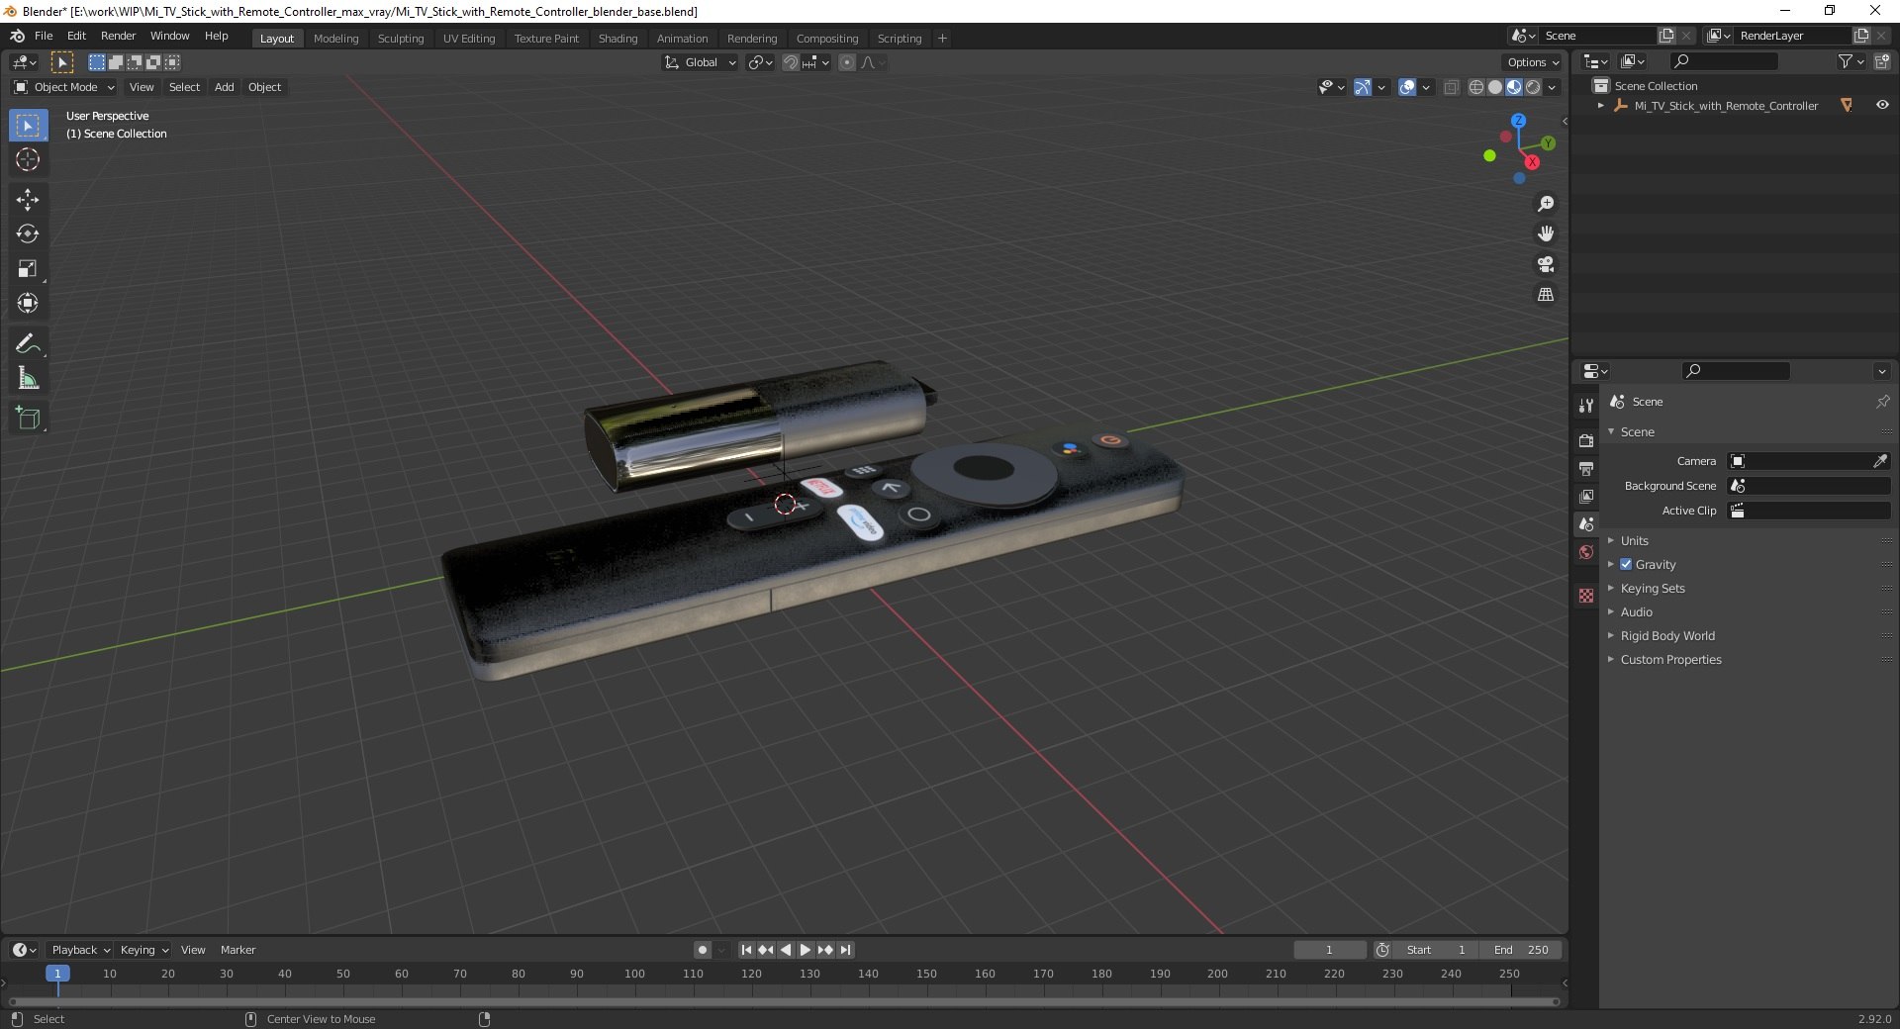
Task: Click the outliner search field
Action: coord(1723,61)
